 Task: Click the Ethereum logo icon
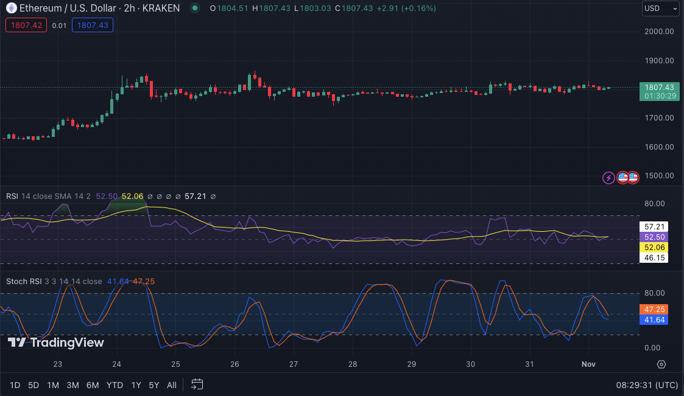[11, 8]
